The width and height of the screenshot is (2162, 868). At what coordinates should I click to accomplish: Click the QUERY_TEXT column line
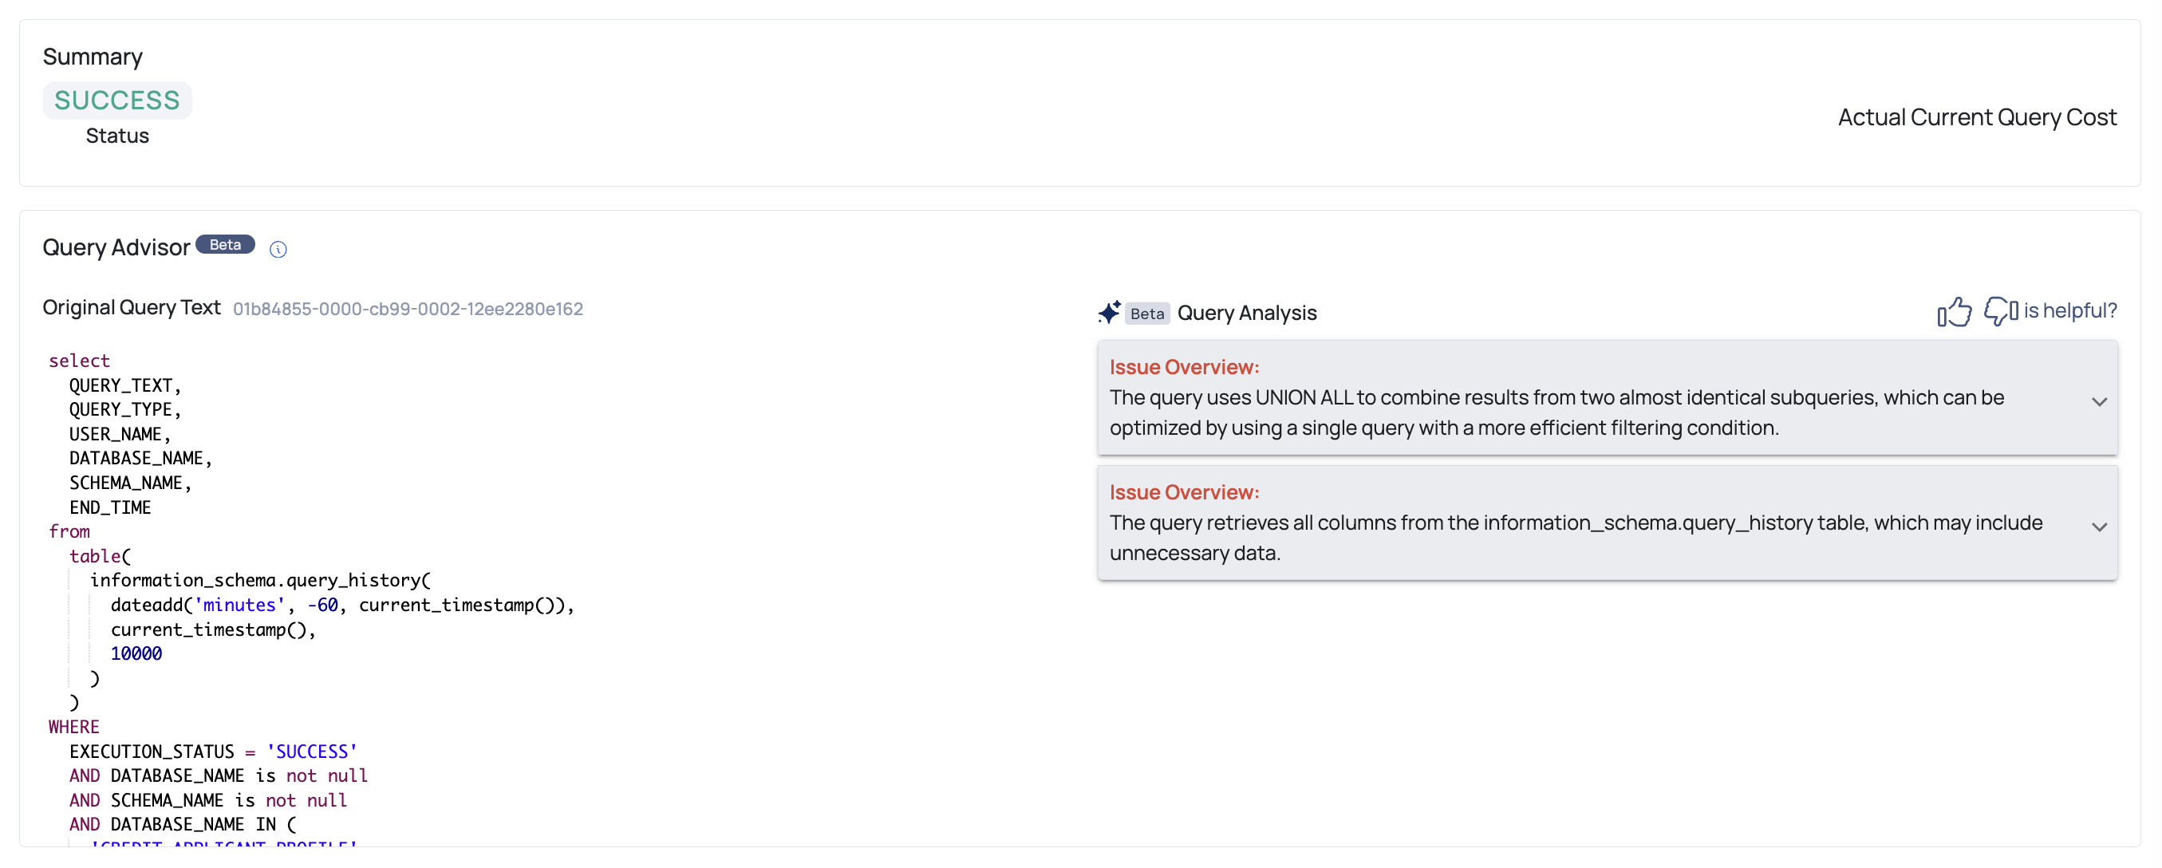[125, 385]
